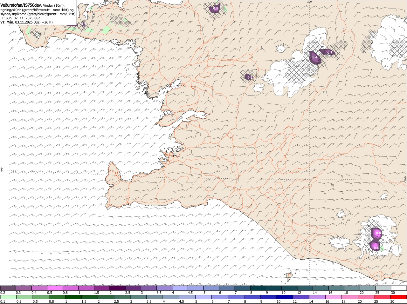Pick top-row dark teal swatch starting at 8
Image resolution: width=407 pixels, height=304 pixels.
point(258,288)
